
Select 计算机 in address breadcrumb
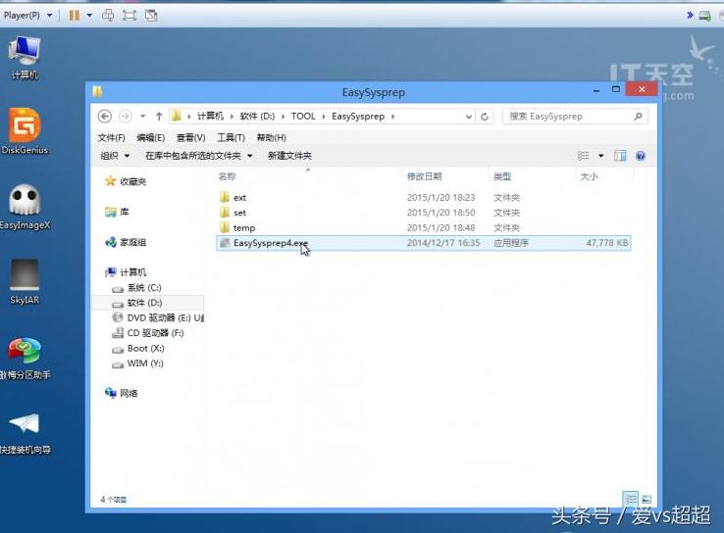pos(210,117)
